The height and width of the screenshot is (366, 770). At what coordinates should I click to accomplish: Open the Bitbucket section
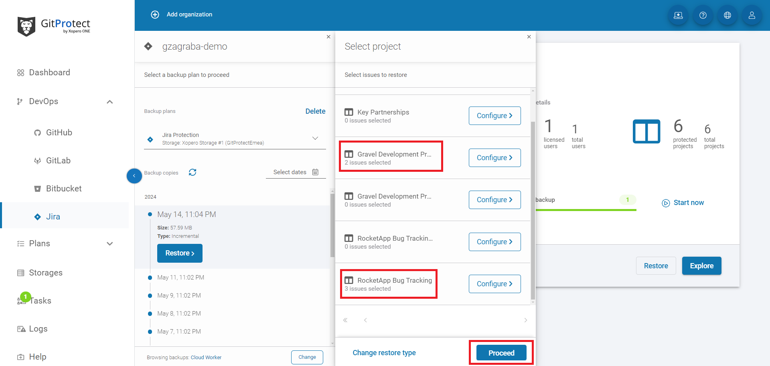[63, 188]
